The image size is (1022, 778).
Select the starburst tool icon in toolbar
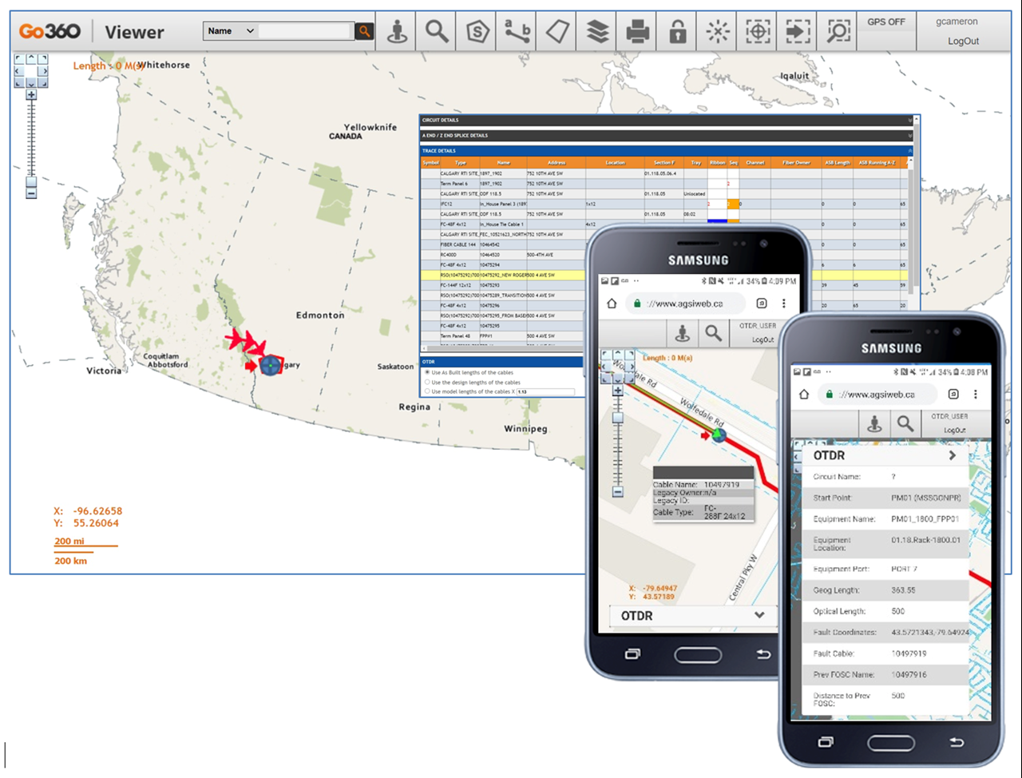(718, 32)
